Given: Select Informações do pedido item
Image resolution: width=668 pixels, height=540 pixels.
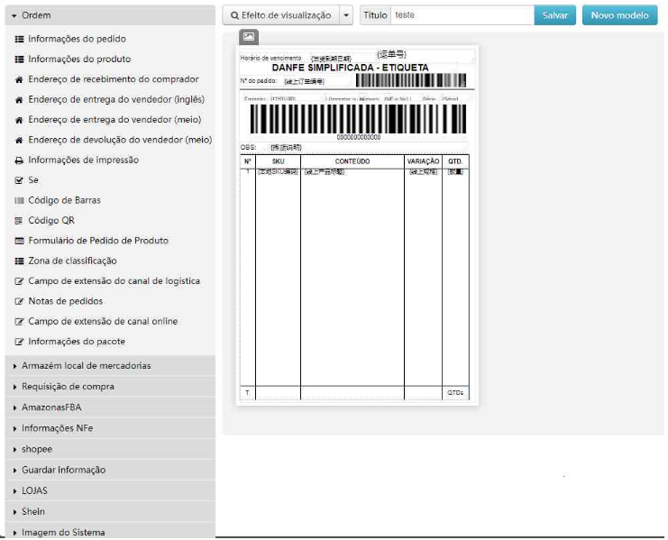Looking at the screenshot, I should point(78,39).
